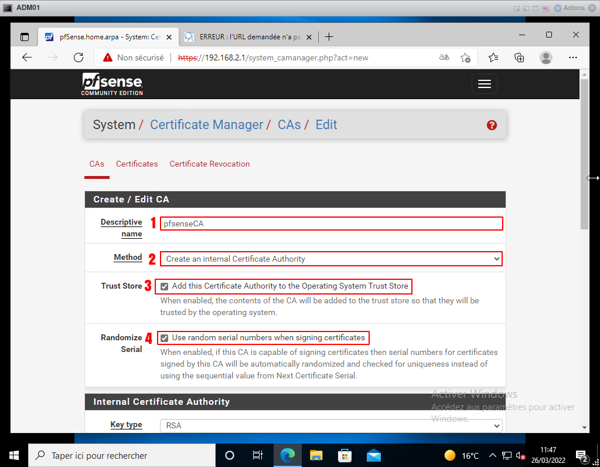Image resolution: width=600 pixels, height=467 pixels.
Task: Click the Descriptive name input field
Action: click(331, 224)
